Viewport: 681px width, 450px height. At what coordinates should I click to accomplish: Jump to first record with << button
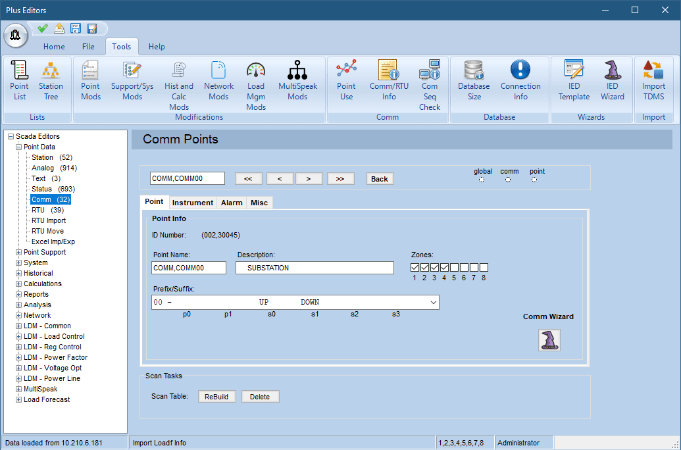(249, 178)
